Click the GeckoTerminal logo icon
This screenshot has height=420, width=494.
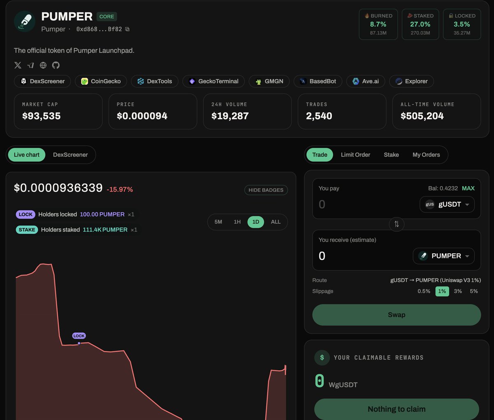click(192, 81)
